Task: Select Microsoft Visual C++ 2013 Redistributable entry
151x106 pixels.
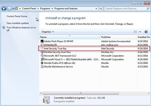Action: (95, 59)
